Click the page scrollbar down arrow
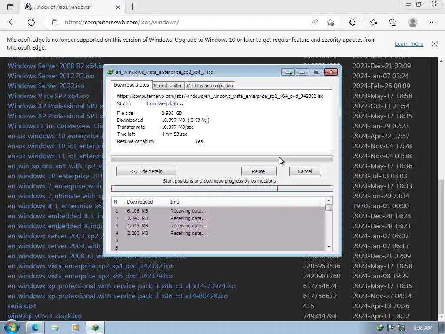Viewport: 445px width, 334px height. 442,317
